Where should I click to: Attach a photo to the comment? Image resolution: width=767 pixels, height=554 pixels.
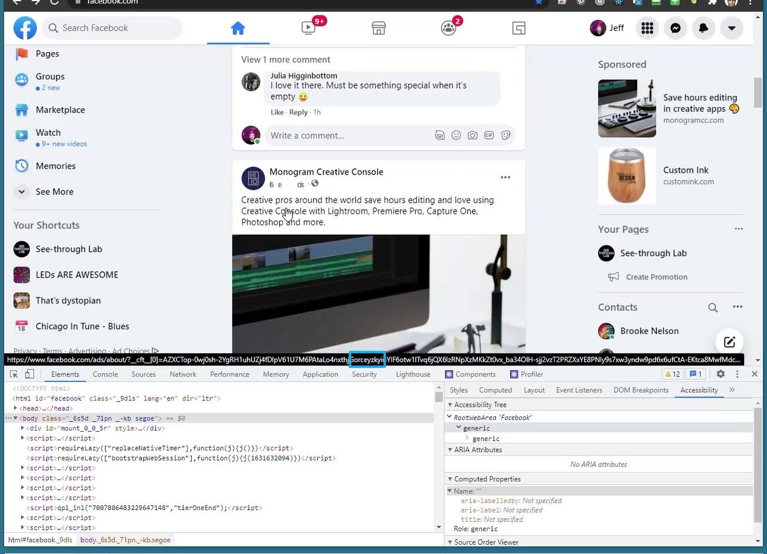(472, 135)
